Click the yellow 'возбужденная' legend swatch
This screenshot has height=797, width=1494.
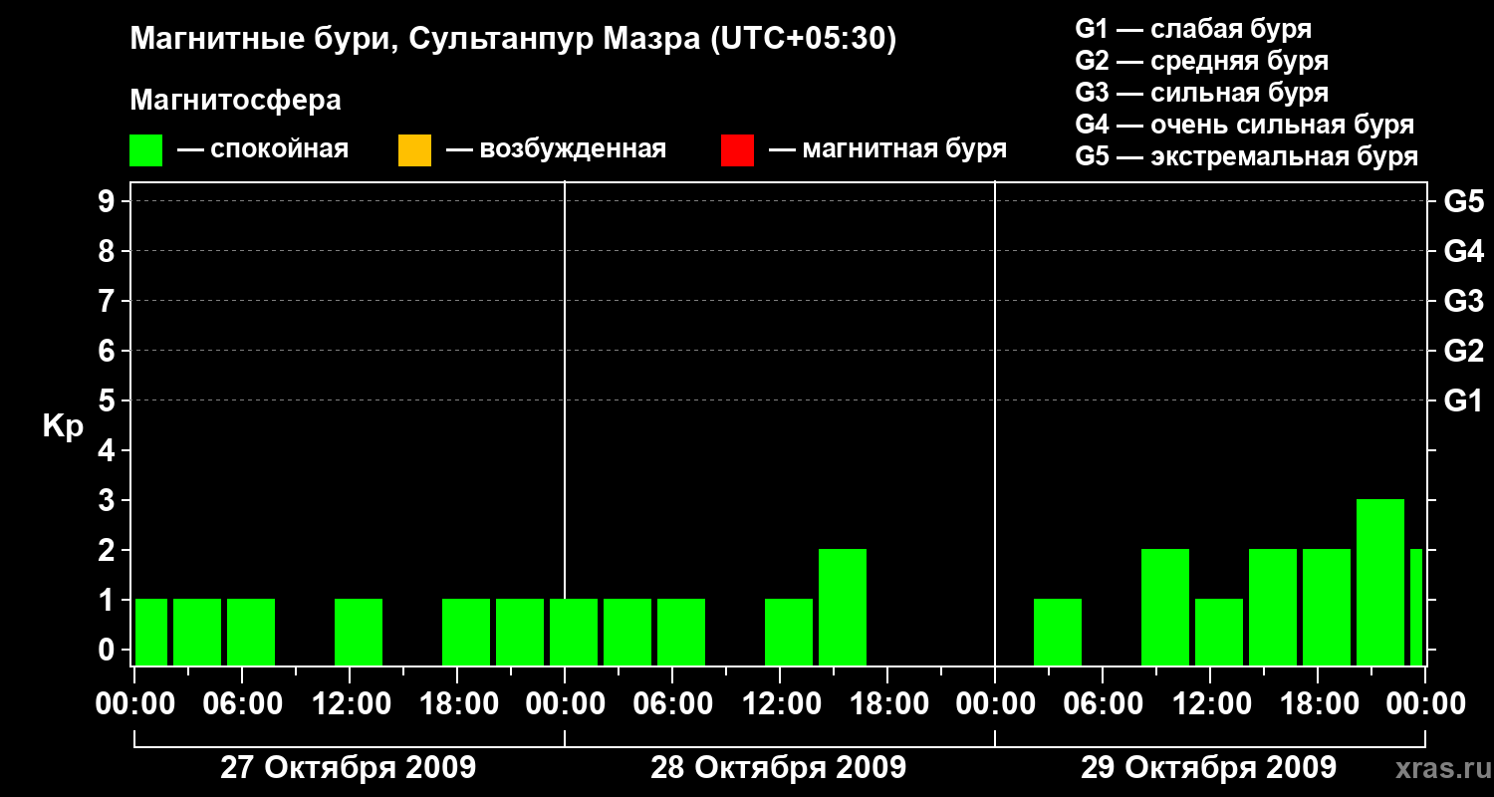tap(414, 150)
